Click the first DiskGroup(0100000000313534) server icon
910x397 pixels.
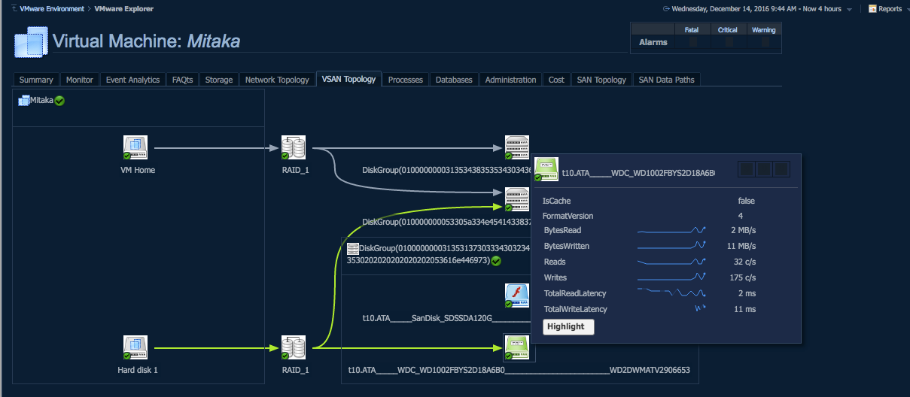[516, 148]
